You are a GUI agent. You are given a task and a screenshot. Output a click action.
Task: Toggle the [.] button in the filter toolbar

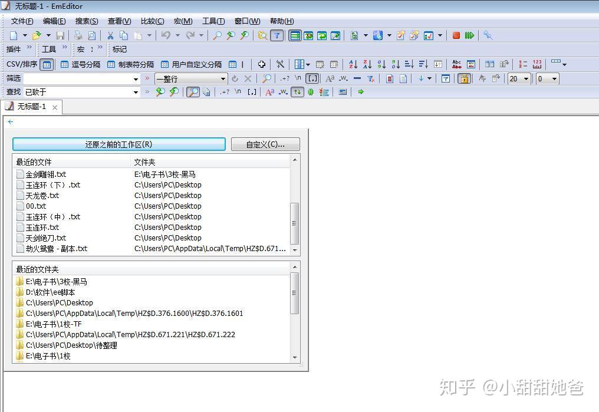[x=312, y=78]
